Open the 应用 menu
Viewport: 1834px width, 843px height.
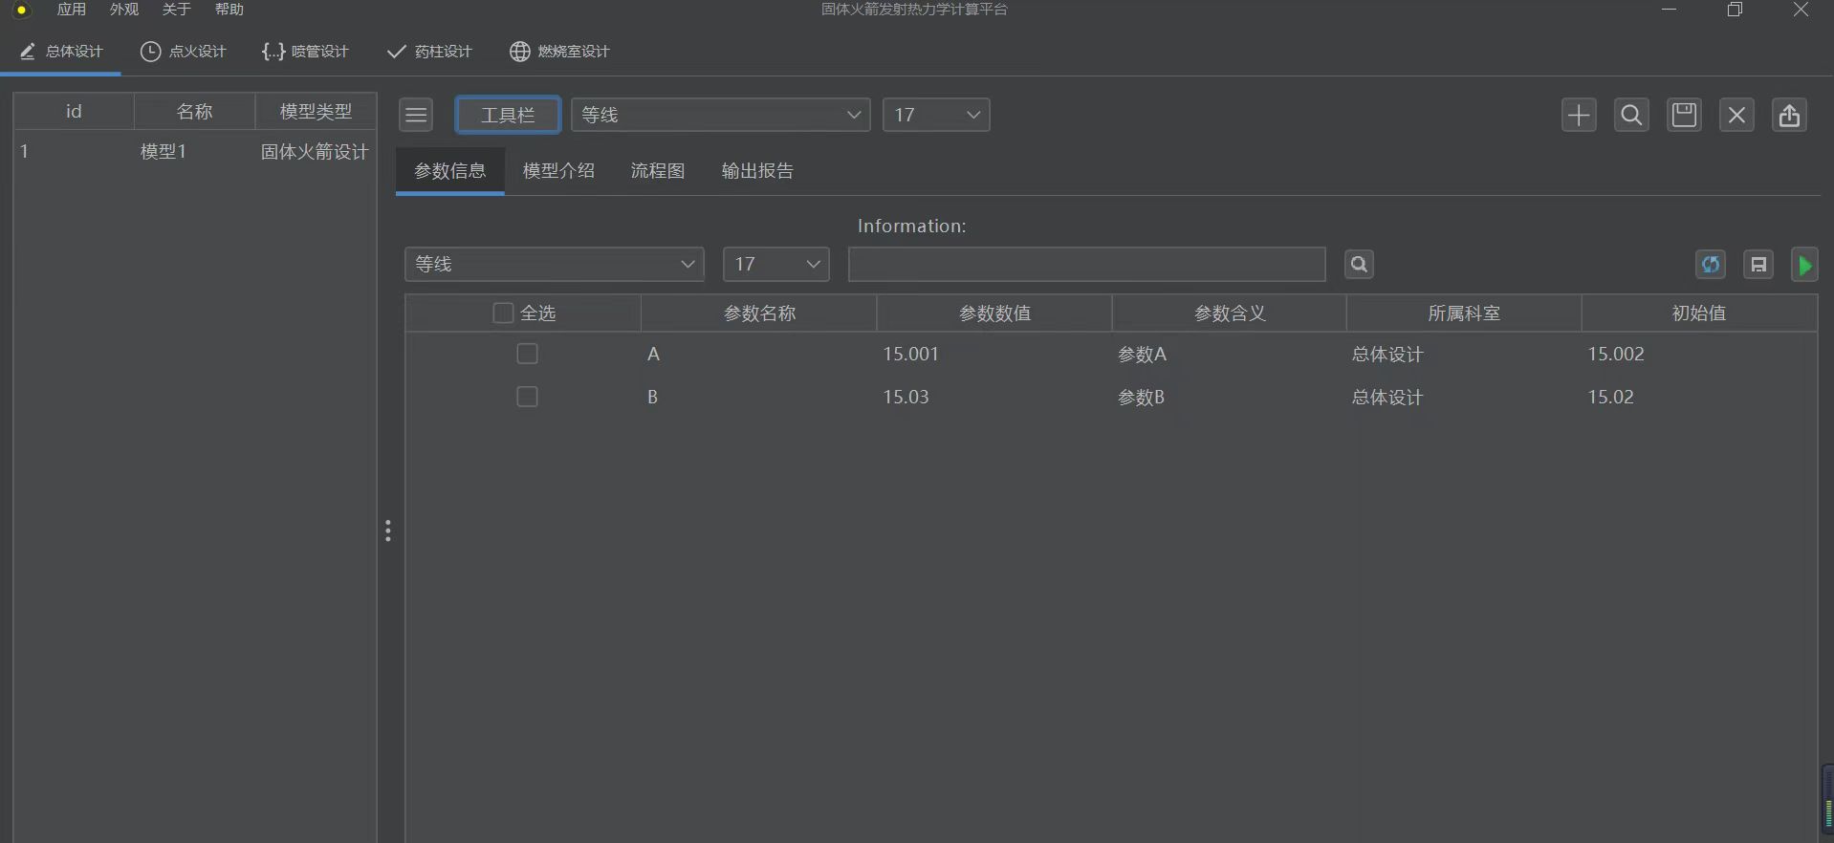coord(72,10)
